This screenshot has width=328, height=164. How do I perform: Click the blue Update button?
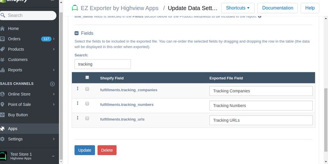85,150
